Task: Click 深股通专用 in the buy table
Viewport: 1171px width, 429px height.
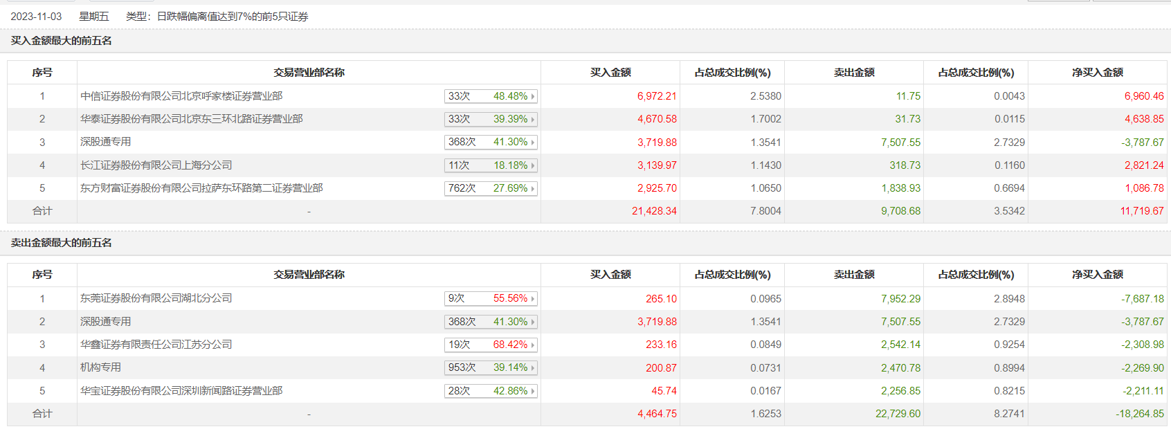Action: point(106,142)
